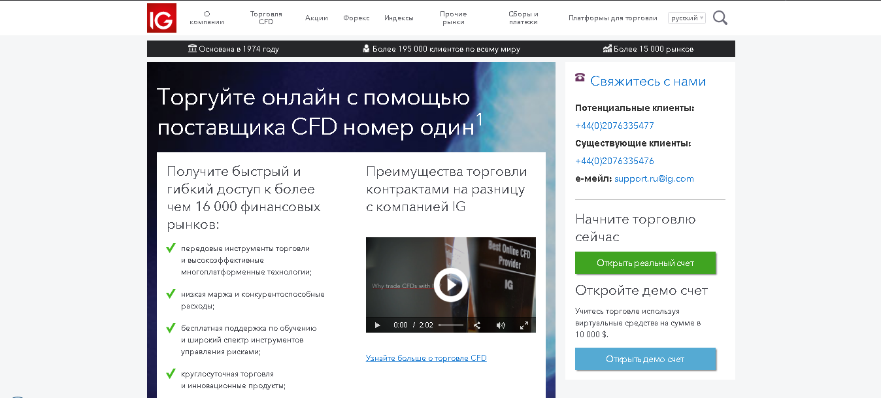Click the phone icon beside Свяжитесь с нами

tap(580, 77)
